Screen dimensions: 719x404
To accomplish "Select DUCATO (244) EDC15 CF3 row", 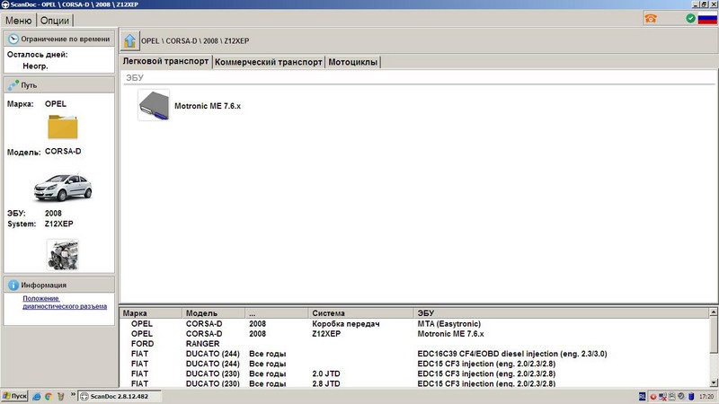I will click(414, 364).
